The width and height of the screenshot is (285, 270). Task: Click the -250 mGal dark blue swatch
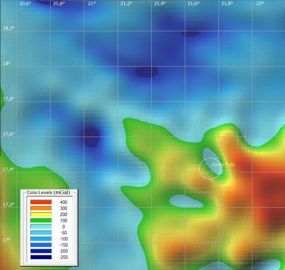(x=41, y=257)
